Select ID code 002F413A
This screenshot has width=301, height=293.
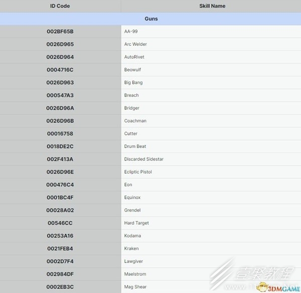(60, 159)
